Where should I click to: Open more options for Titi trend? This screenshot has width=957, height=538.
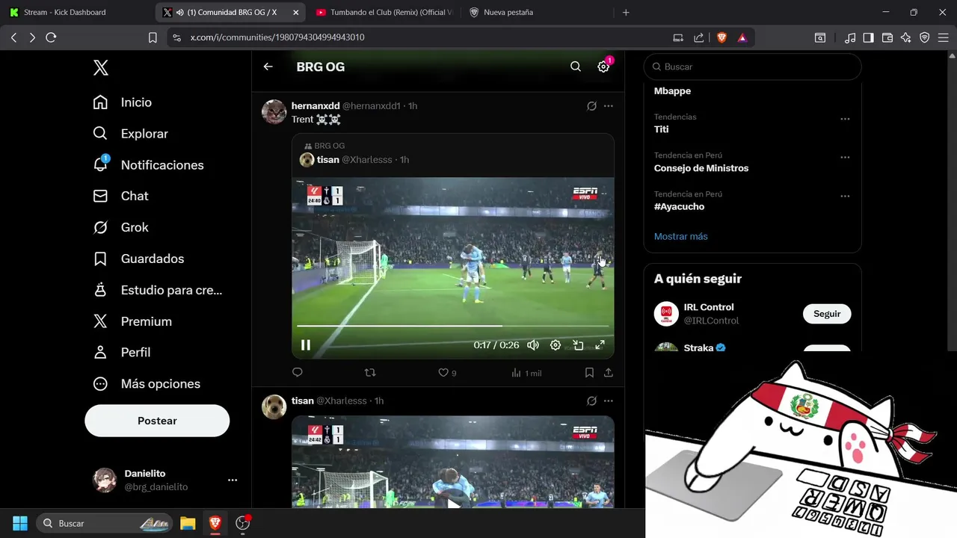click(x=845, y=119)
